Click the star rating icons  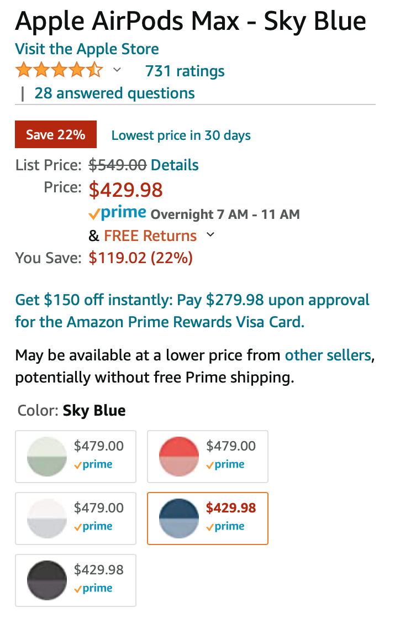pos(59,71)
